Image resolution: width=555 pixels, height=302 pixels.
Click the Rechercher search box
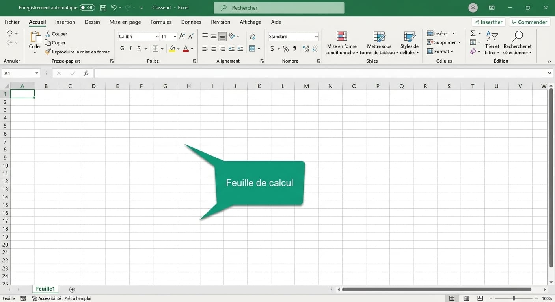tap(279, 8)
